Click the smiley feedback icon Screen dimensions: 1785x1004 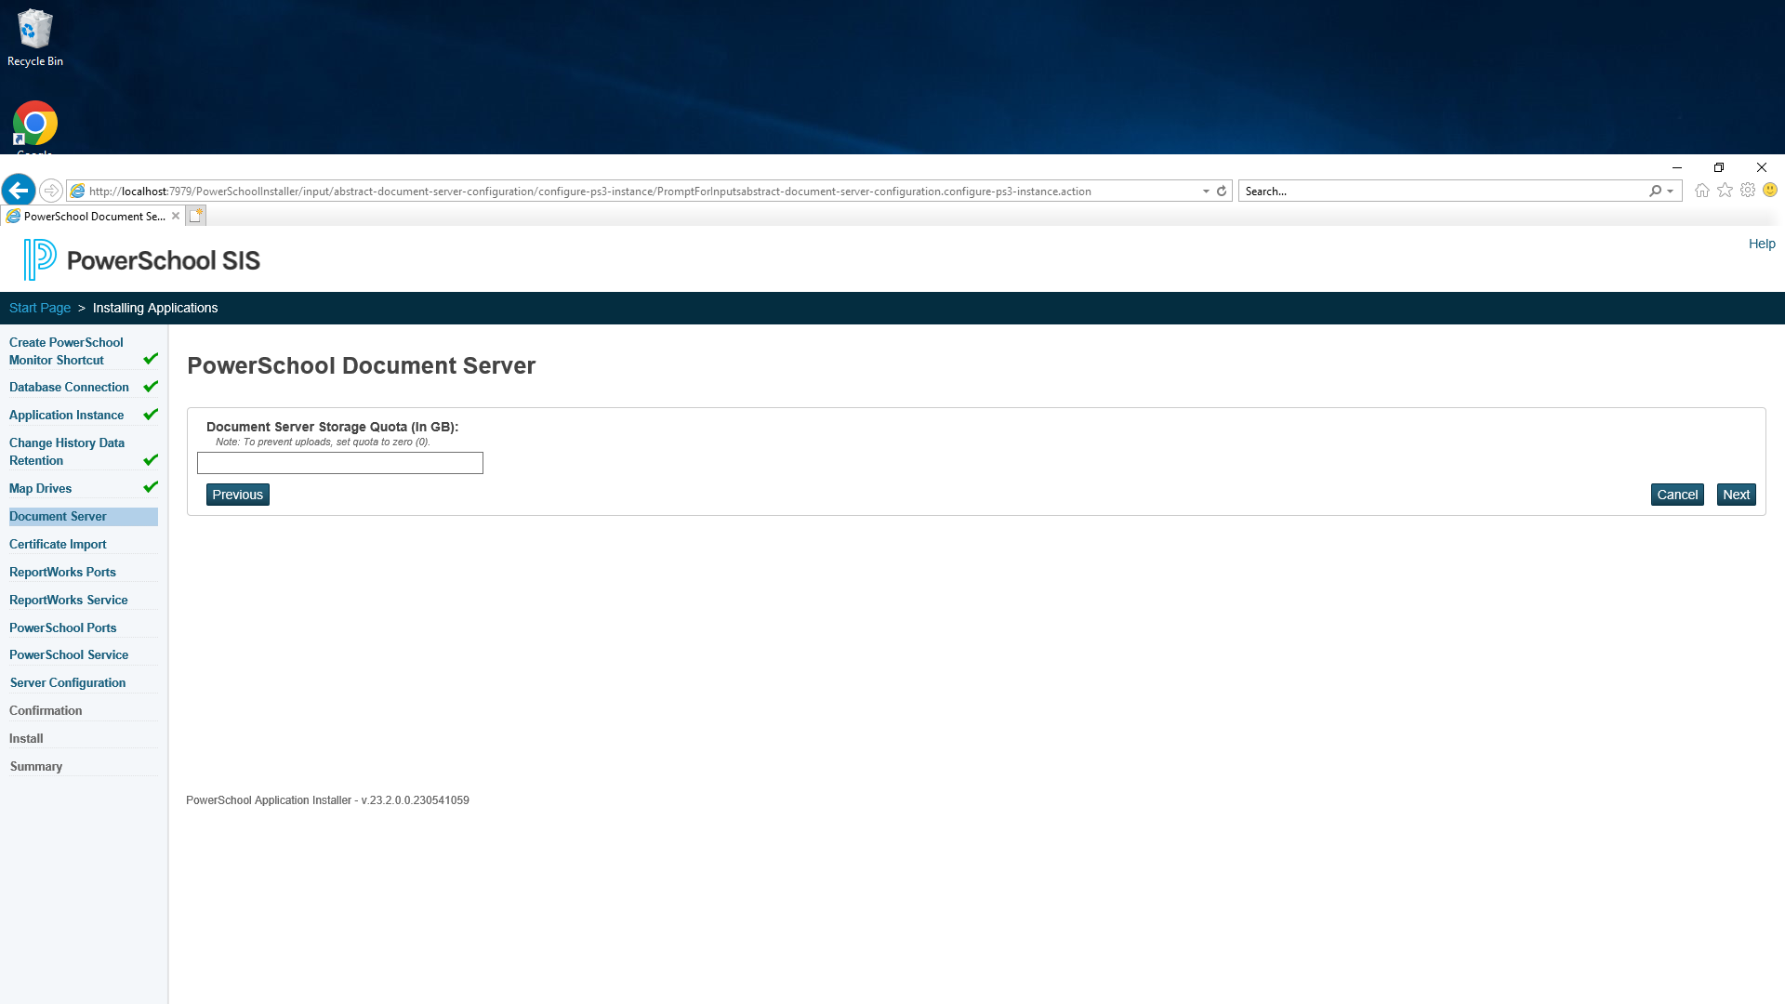(1770, 190)
